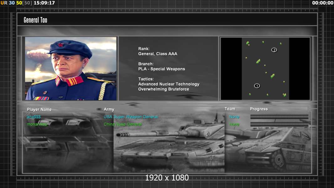Select player name 'mohannad'
Viewport: 334px width, 188px height.
(x=37, y=124)
